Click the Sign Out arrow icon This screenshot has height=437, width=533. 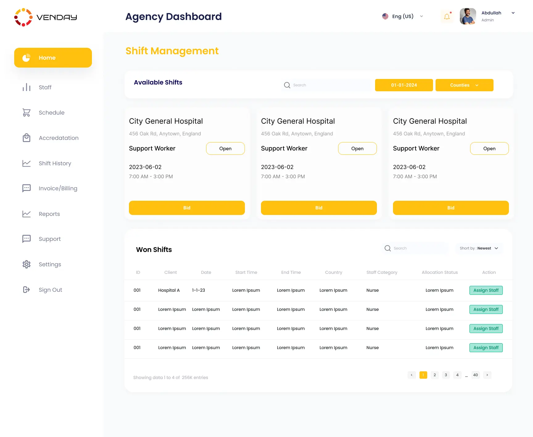click(27, 290)
